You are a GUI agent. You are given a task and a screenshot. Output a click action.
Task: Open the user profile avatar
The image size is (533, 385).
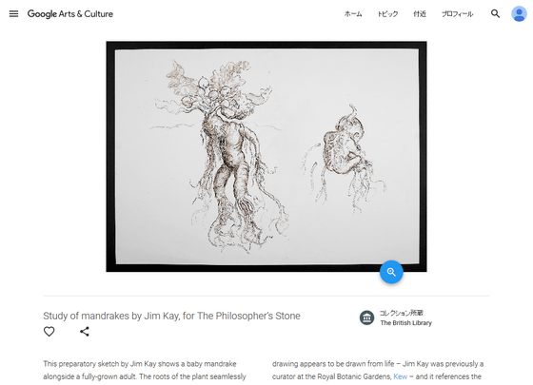519,14
